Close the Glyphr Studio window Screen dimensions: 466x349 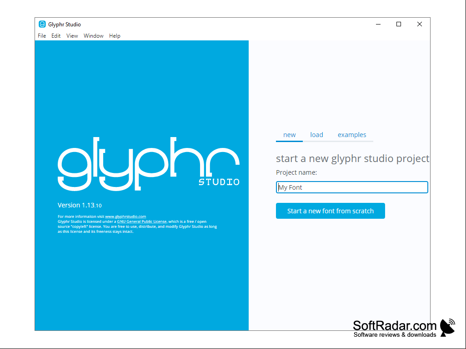click(x=420, y=25)
